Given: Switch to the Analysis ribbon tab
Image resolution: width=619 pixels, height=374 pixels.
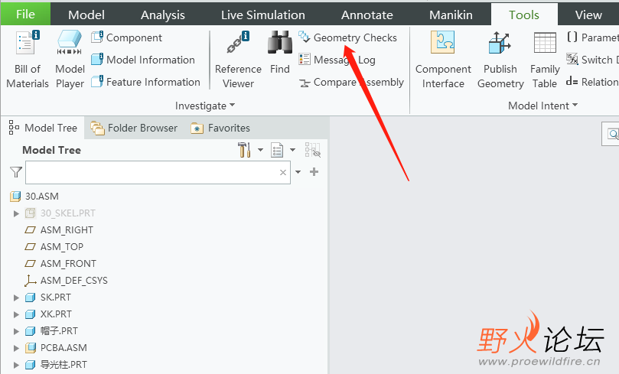Looking at the screenshot, I should [x=163, y=15].
